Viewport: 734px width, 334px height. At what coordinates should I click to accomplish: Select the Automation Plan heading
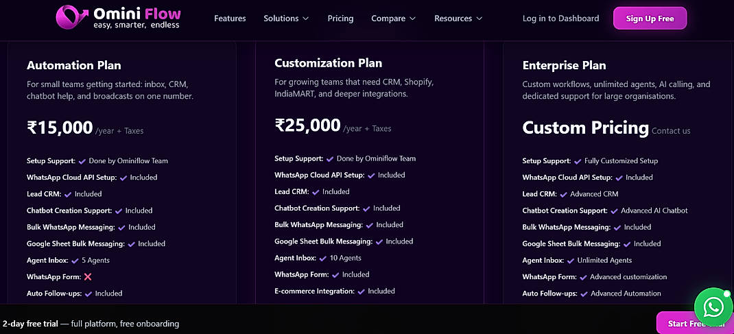(74, 65)
